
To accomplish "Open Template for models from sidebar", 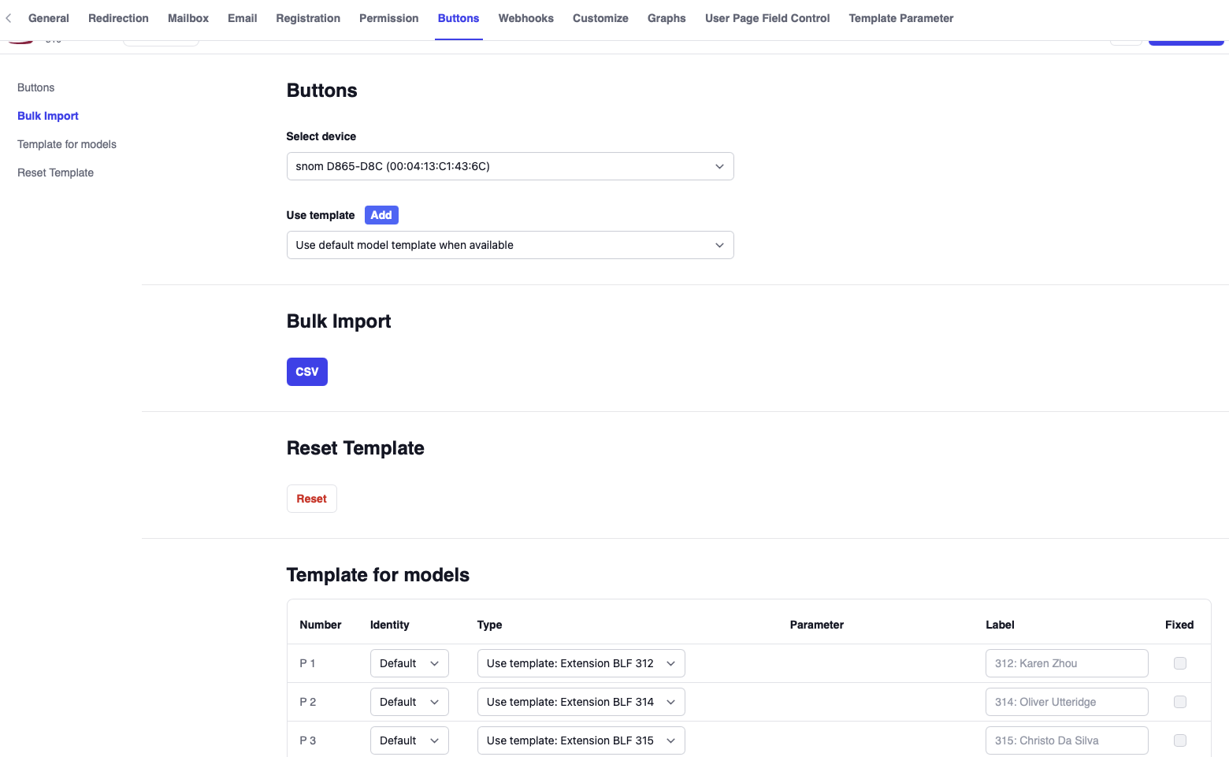I will point(67,144).
